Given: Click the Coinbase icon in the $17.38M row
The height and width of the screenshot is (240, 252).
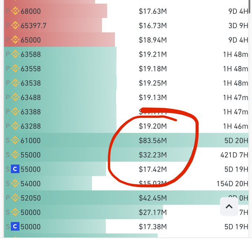Looking at the screenshot, I should 15,227.
